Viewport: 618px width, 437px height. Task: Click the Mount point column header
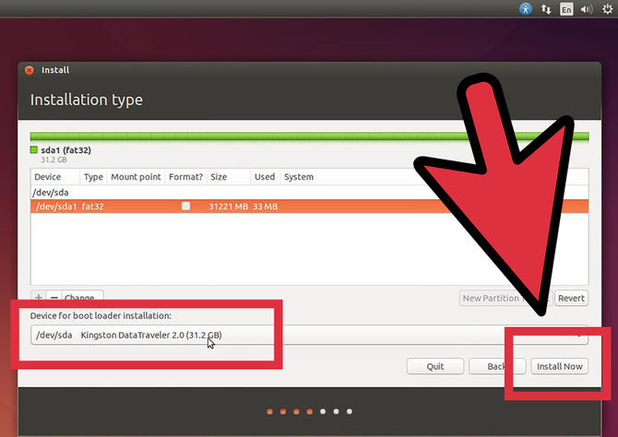[136, 177]
